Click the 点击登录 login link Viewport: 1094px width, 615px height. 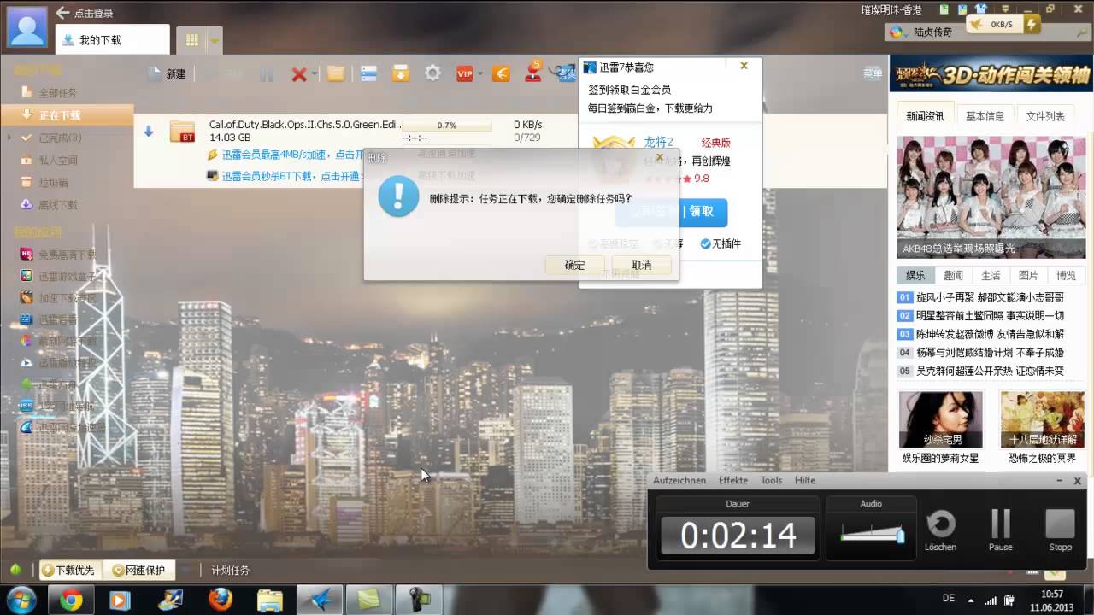(93, 14)
